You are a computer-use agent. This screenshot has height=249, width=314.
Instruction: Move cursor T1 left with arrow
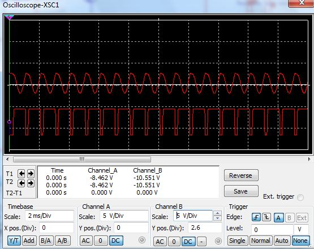point(21,174)
